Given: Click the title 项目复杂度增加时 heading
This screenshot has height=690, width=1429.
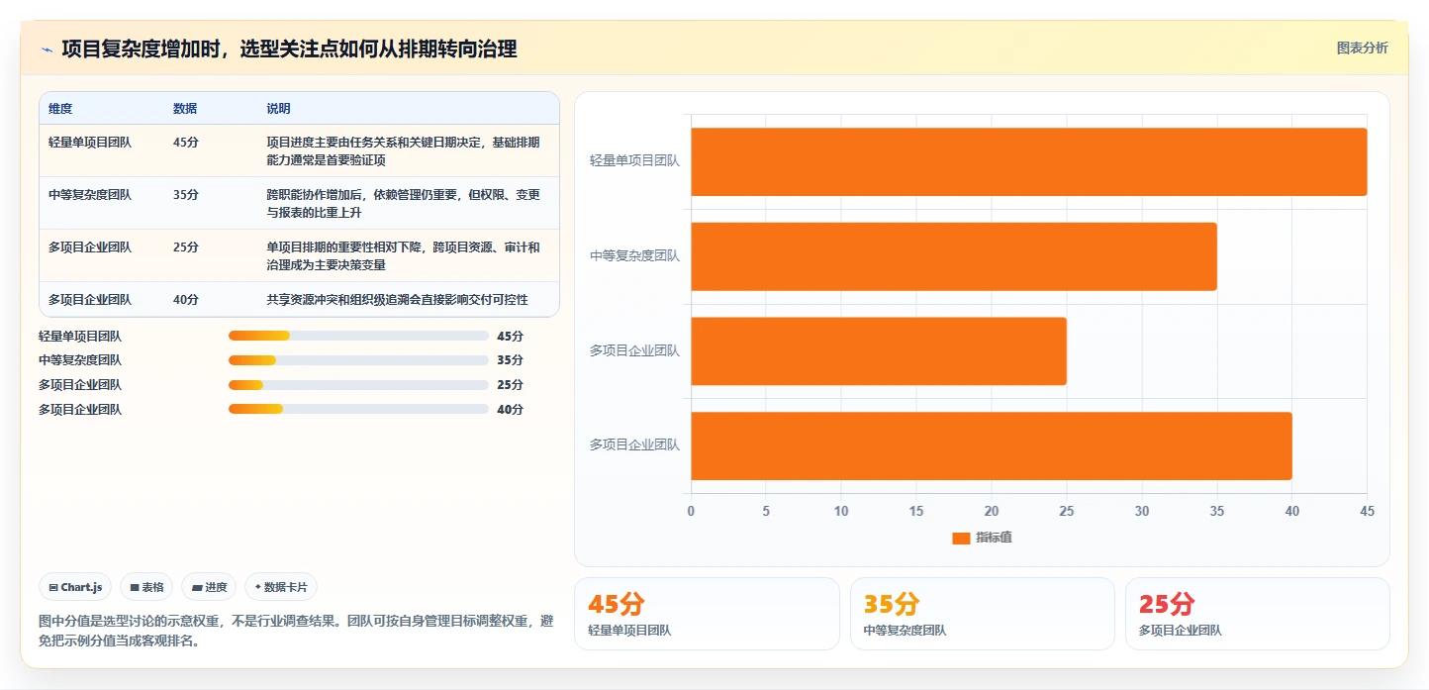Looking at the screenshot, I should point(289,49).
